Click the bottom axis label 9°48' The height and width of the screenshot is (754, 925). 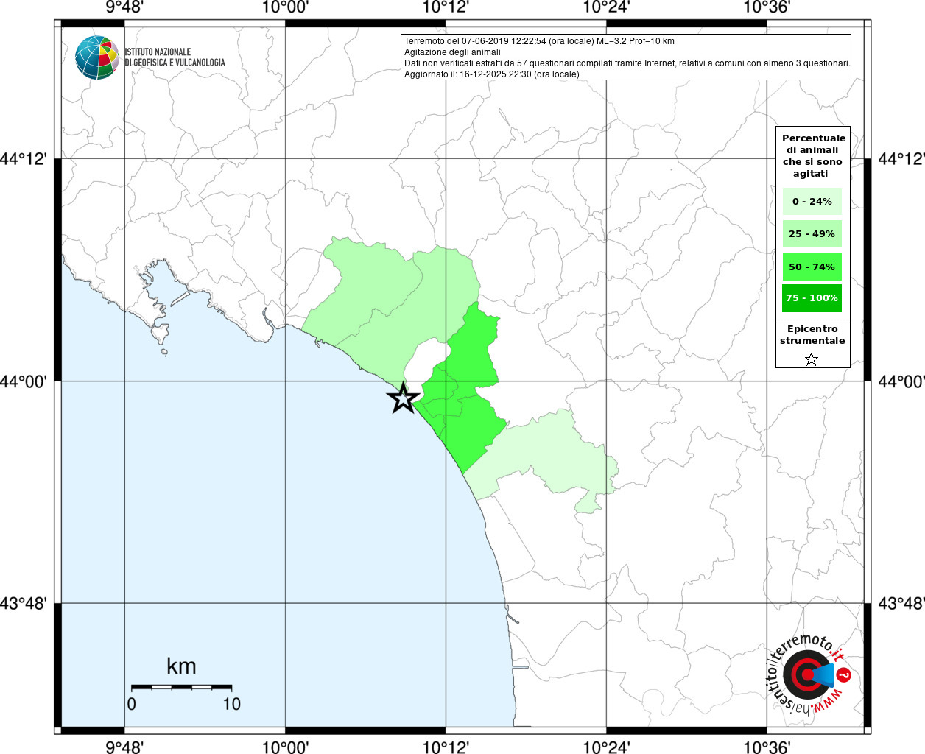pyautogui.click(x=124, y=747)
